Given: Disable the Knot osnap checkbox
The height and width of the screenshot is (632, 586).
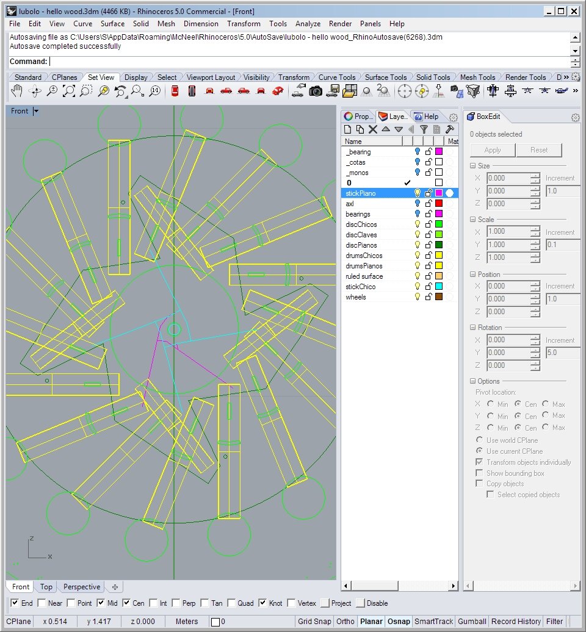Looking at the screenshot, I should coord(263,603).
